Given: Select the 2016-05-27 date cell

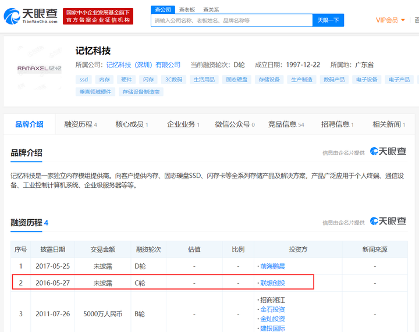Looking at the screenshot, I should [52, 283].
